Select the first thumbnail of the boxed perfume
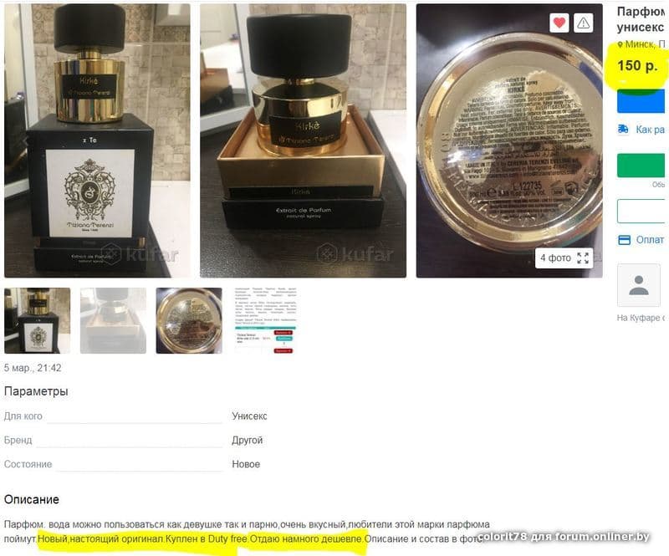The image size is (669, 556). pos(37,320)
